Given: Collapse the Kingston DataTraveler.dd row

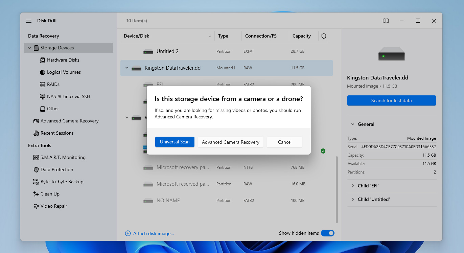Looking at the screenshot, I should tap(127, 68).
